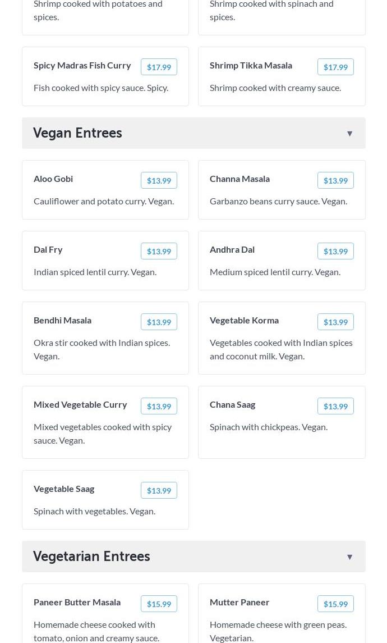
Task: Select the Chana Saag price button
Action: coord(335,406)
